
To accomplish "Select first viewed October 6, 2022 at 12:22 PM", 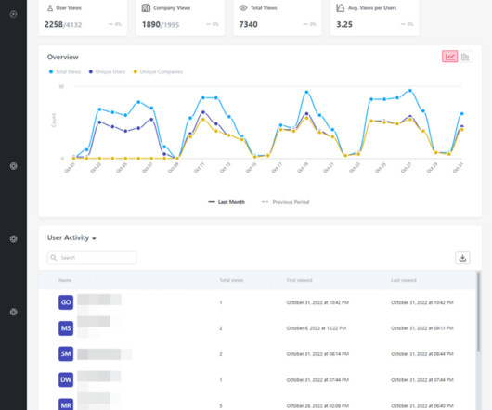I will (x=317, y=328).
